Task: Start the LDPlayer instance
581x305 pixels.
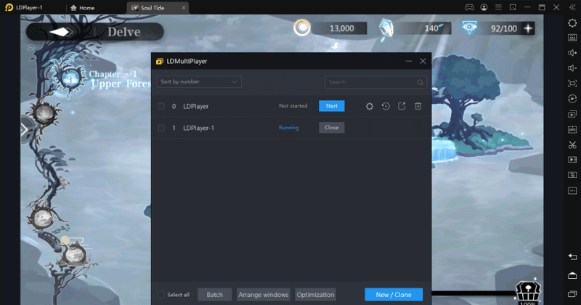Action: [x=332, y=106]
